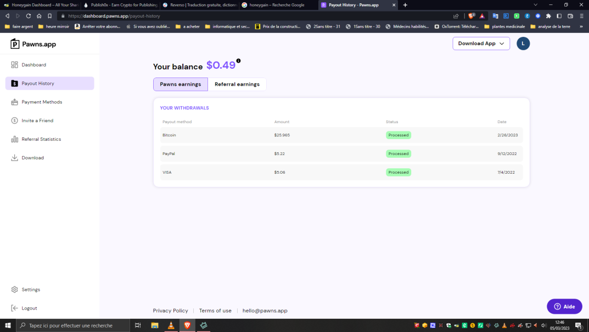Open the Terms of use link
This screenshot has height=332, width=589.
[x=215, y=311]
